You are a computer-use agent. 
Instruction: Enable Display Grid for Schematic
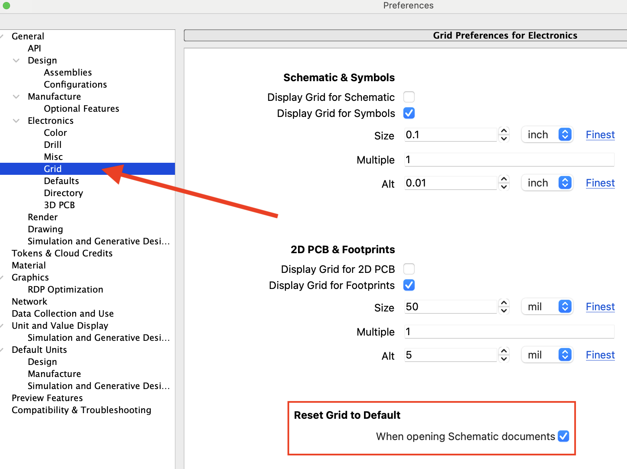pos(409,97)
